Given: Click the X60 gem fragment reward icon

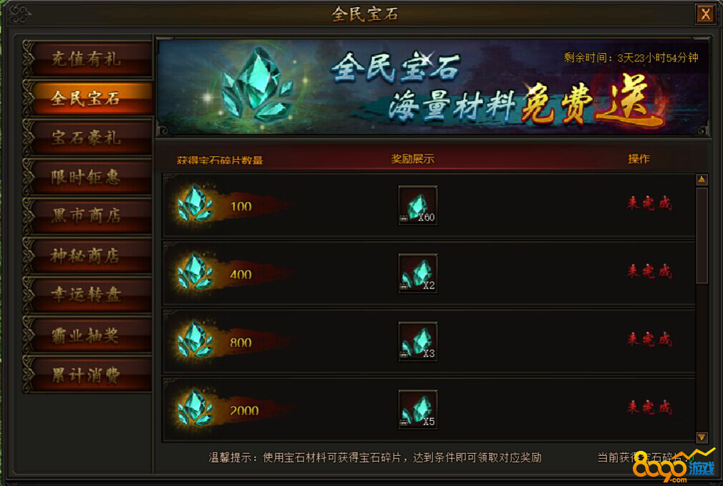Looking at the screenshot, I should 418,205.
